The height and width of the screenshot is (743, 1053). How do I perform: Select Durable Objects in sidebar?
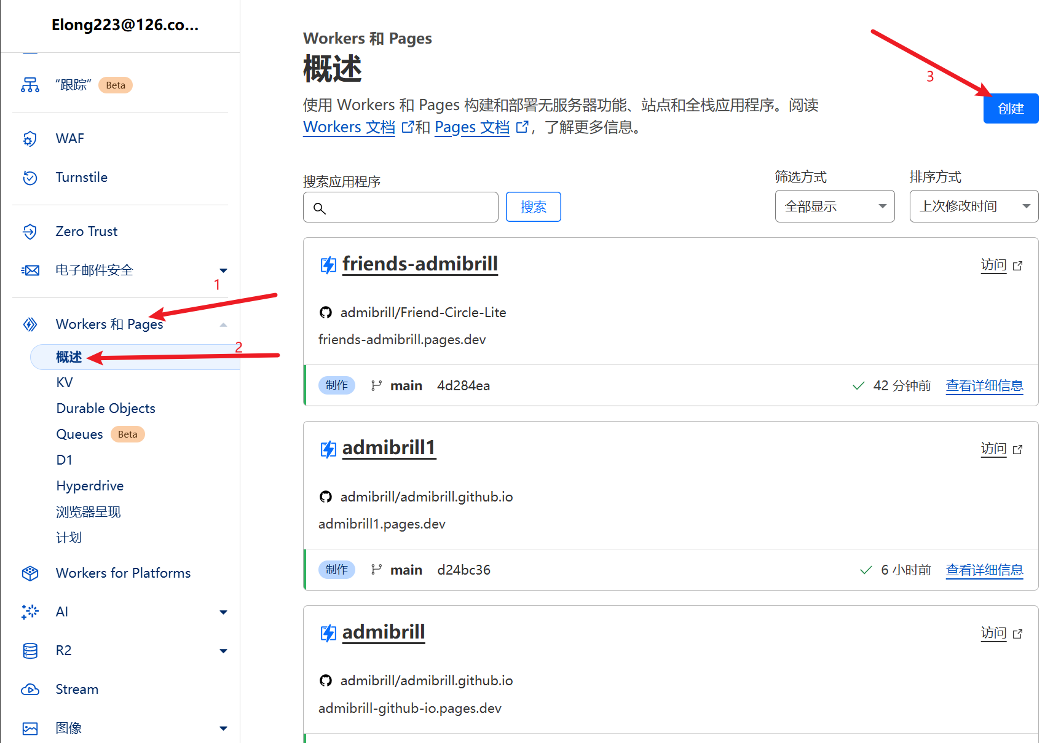(106, 409)
